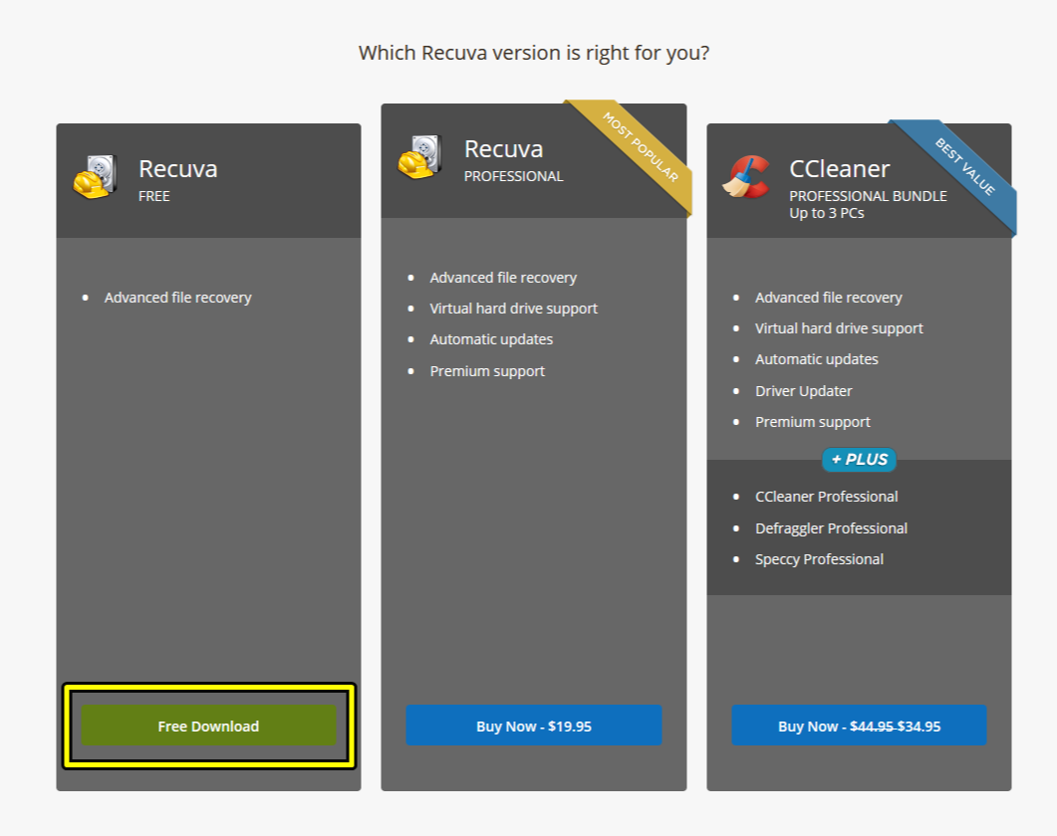Select the CCleaner card title
The image size is (1057, 836).
point(840,169)
